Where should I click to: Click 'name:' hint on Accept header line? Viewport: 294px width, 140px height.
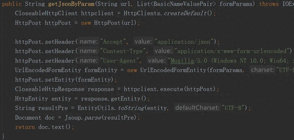89,41
